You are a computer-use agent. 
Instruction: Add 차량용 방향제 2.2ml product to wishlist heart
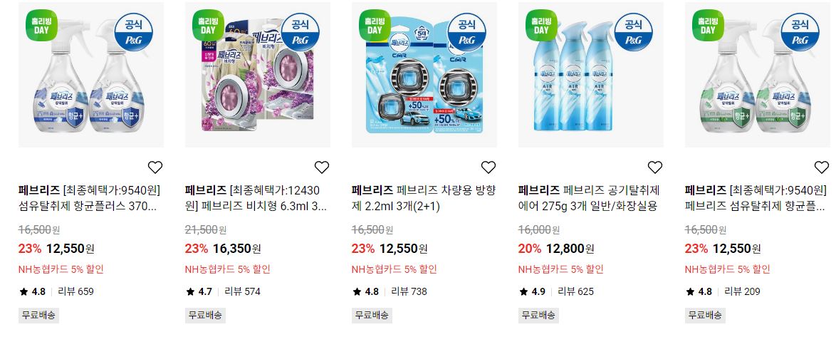click(488, 167)
